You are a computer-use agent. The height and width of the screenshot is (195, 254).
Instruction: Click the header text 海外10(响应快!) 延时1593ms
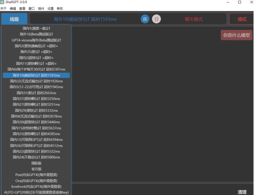[x=85, y=19]
